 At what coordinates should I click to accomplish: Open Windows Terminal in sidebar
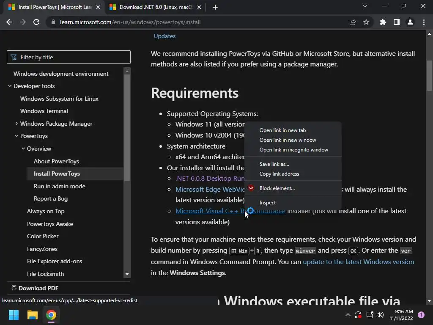pyautogui.click(x=44, y=111)
